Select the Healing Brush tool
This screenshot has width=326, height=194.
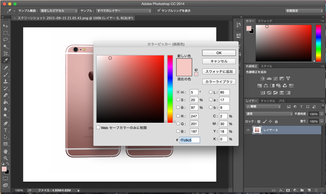(x=6, y=68)
